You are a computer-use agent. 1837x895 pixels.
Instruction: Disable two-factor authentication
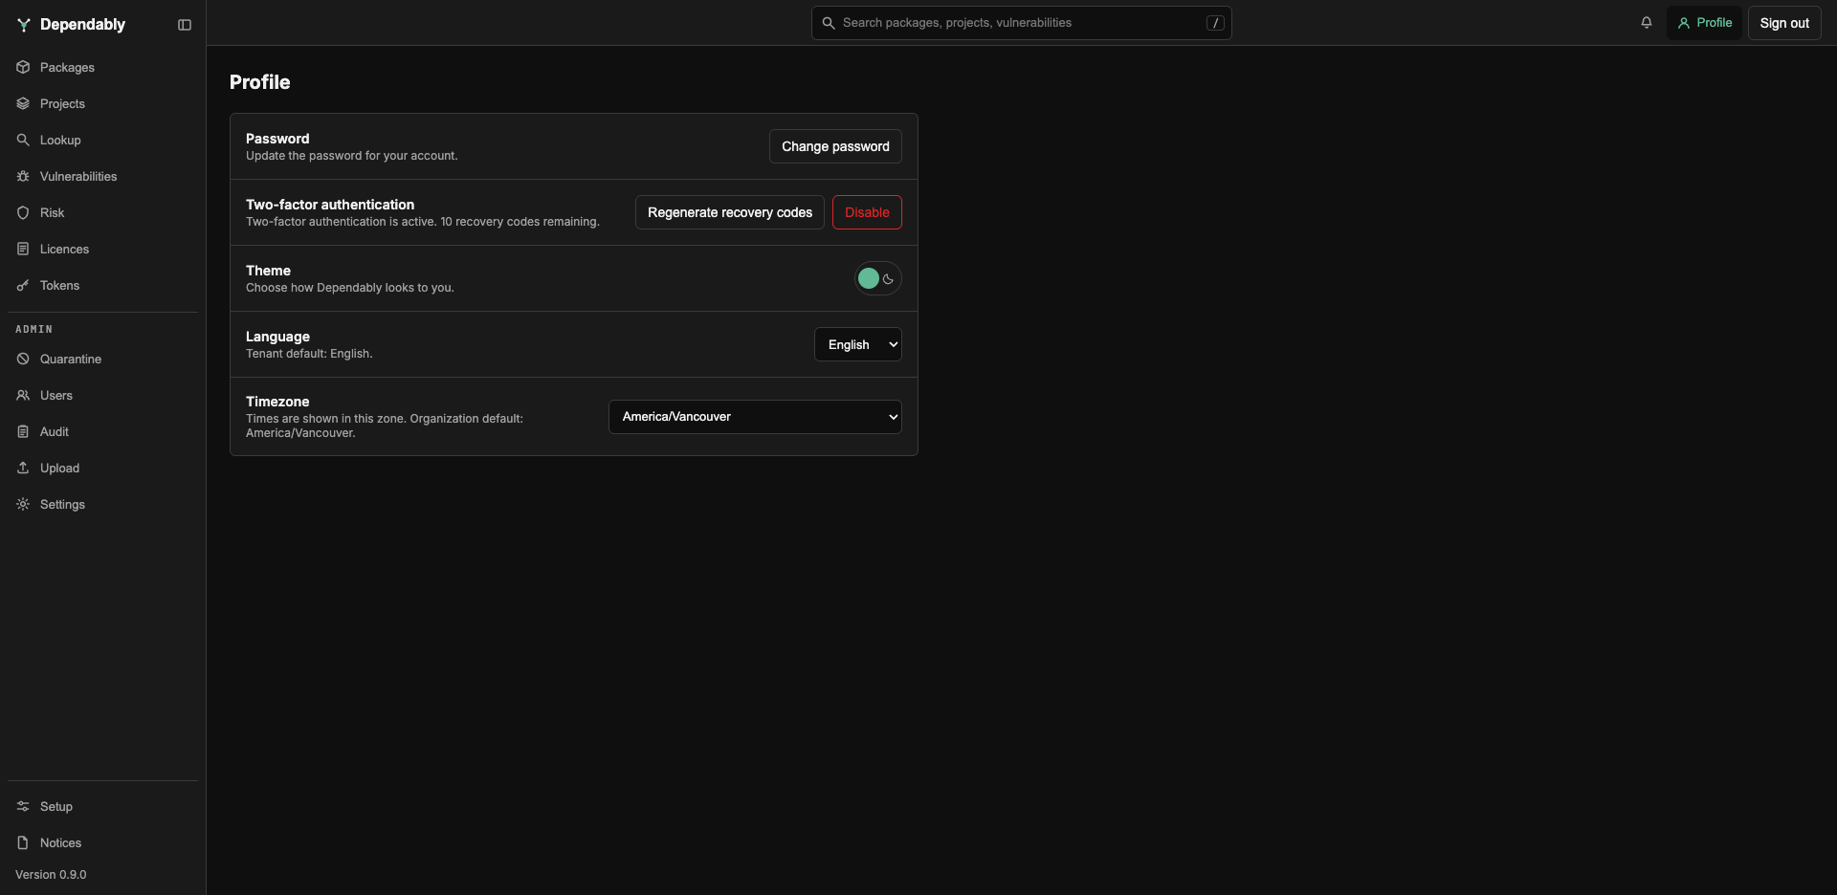click(867, 212)
